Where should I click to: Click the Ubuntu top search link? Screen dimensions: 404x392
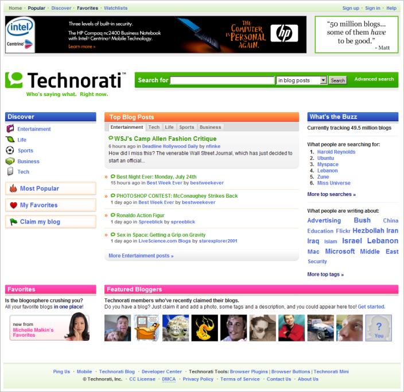pos(325,158)
